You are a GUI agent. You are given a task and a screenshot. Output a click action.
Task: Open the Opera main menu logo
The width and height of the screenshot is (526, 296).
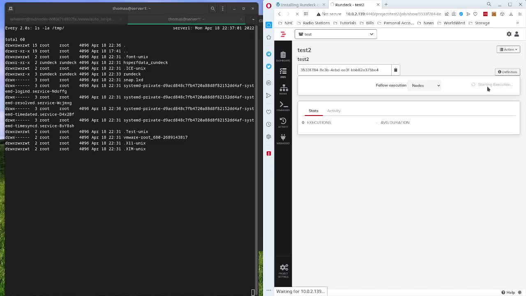click(x=269, y=5)
